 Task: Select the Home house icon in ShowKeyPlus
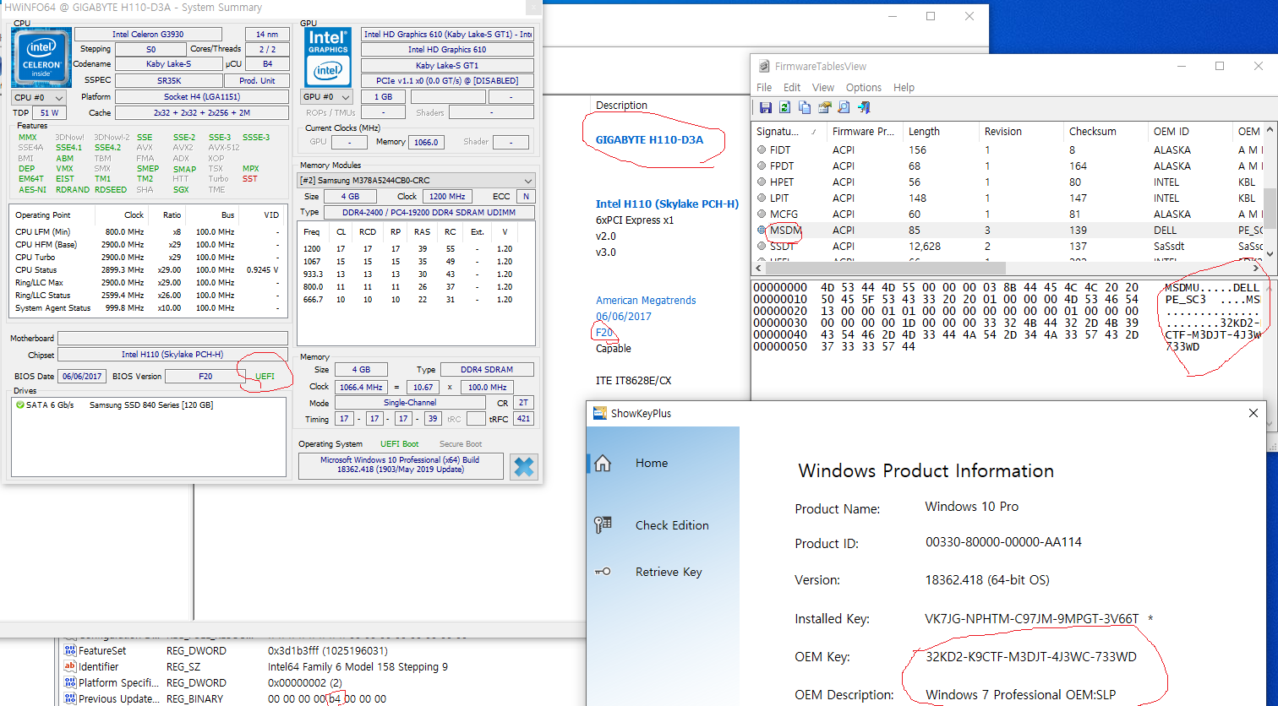(603, 463)
